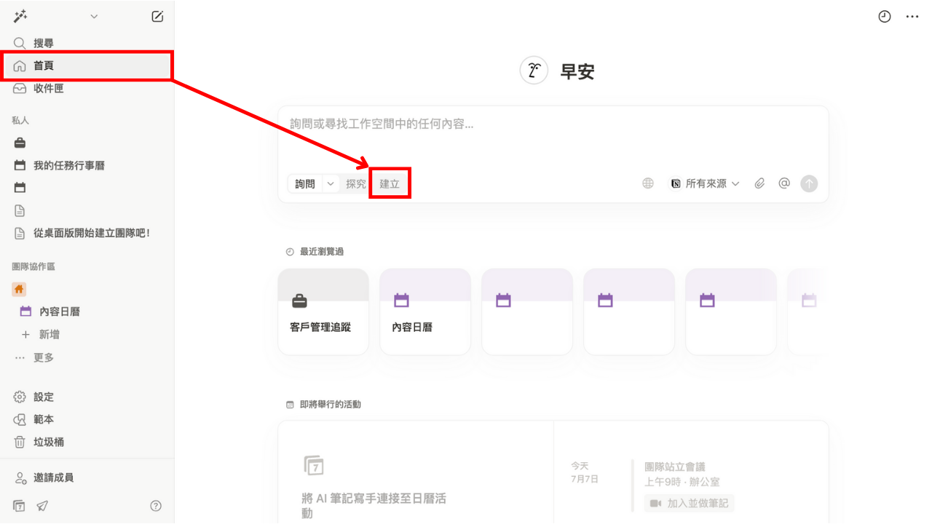The width and height of the screenshot is (932, 524).
Task: Open the 客戶管理追蹤 recent card
Action: [323, 311]
